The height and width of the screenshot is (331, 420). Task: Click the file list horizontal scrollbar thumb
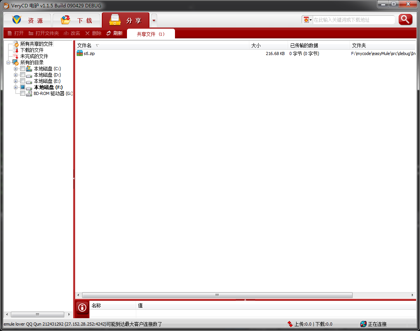(x=217, y=295)
